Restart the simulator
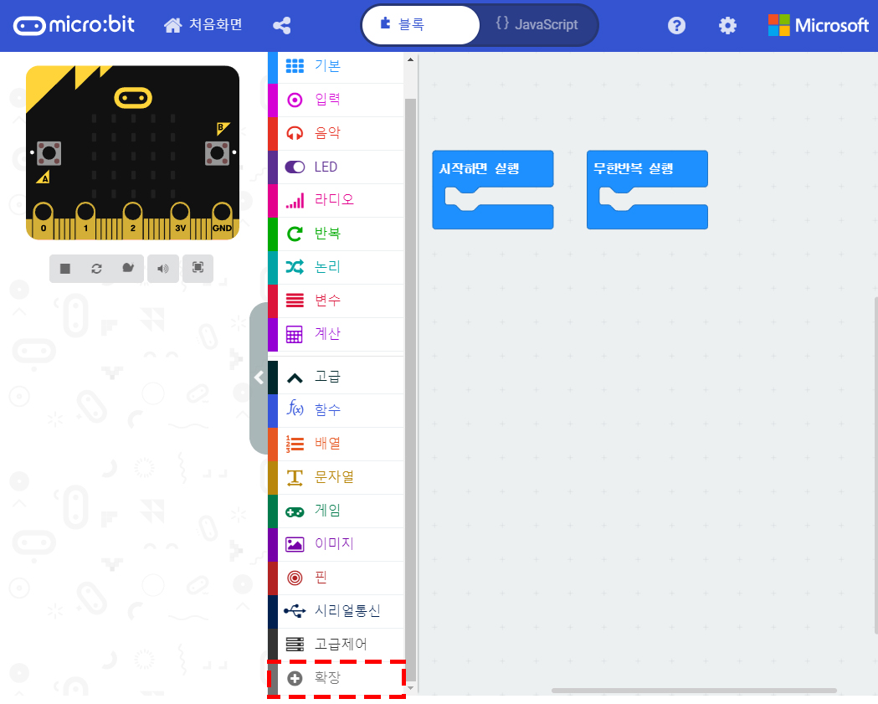Screen dimensions: 878x704 coord(96,269)
